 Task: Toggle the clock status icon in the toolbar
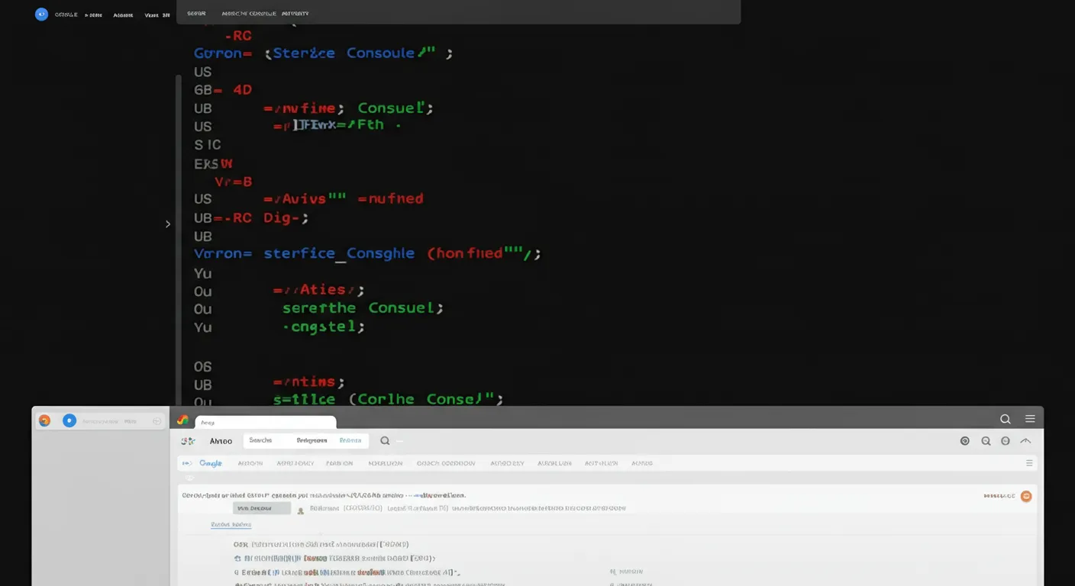coord(1006,440)
